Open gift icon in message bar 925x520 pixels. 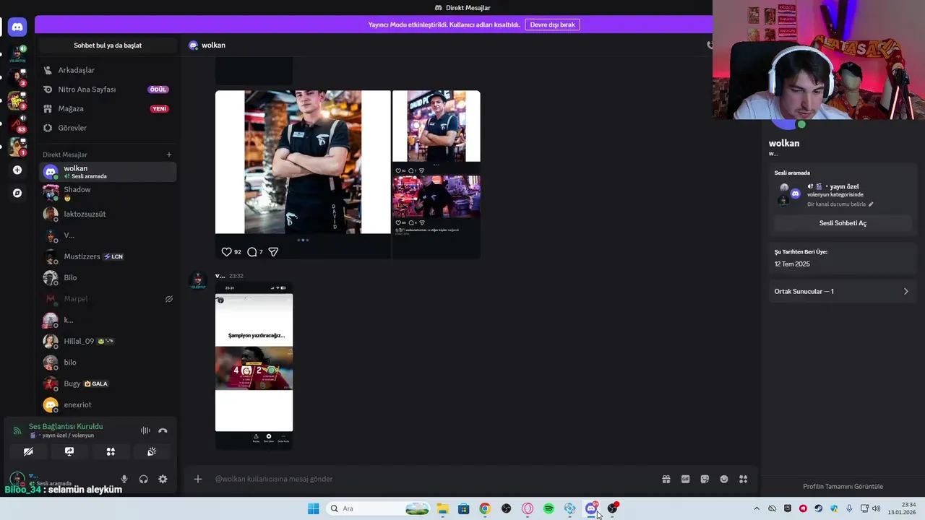(666, 479)
